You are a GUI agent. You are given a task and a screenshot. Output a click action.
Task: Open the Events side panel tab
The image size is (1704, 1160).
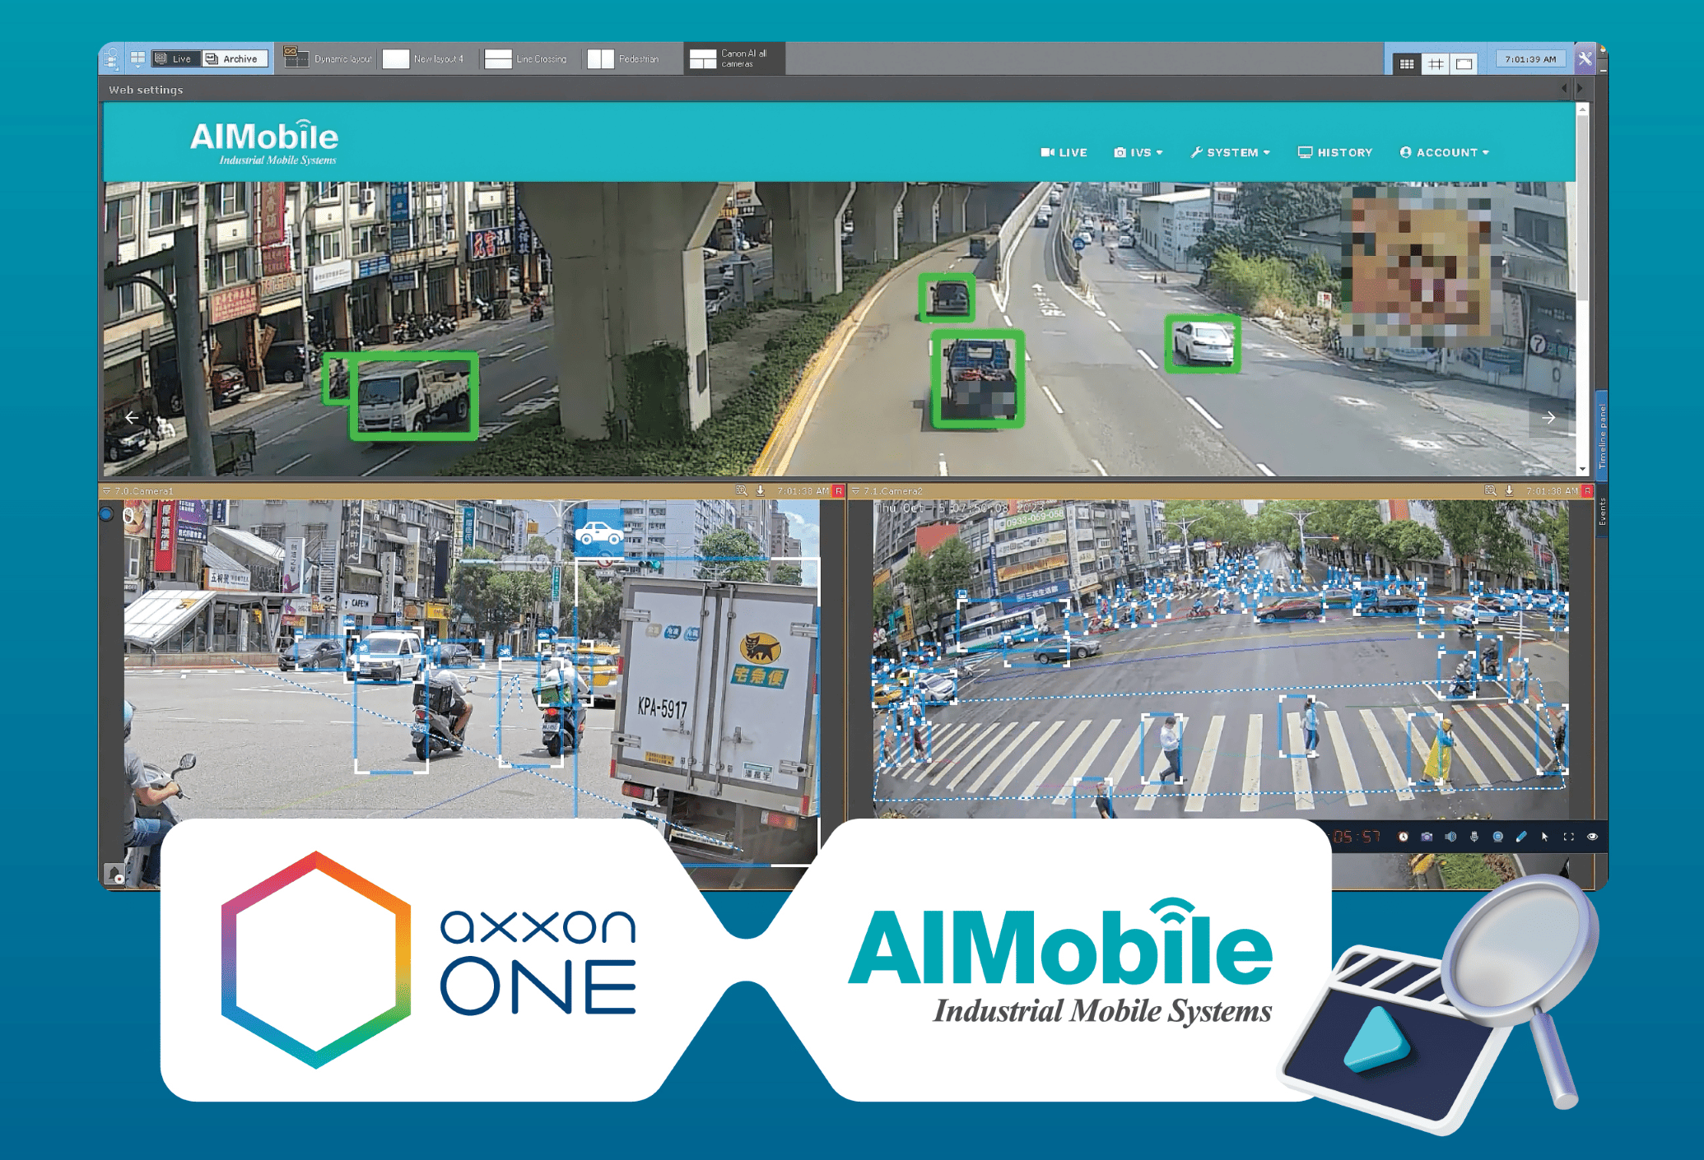click(x=1602, y=511)
